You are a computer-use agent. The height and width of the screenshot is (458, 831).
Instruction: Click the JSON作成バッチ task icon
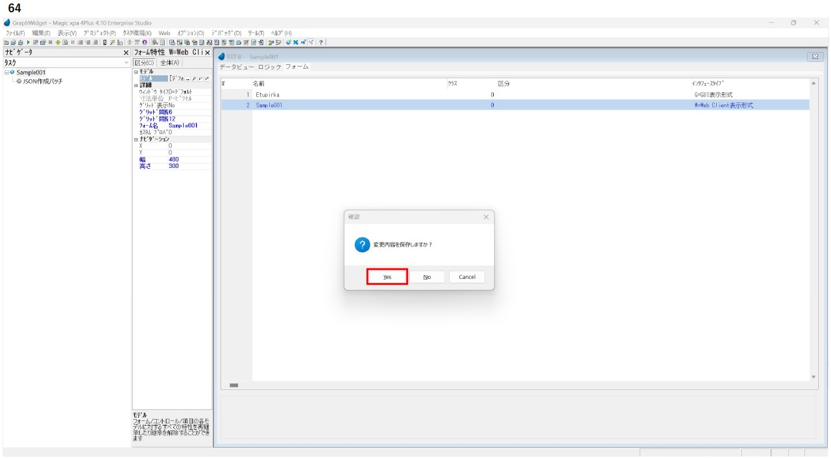coord(19,82)
